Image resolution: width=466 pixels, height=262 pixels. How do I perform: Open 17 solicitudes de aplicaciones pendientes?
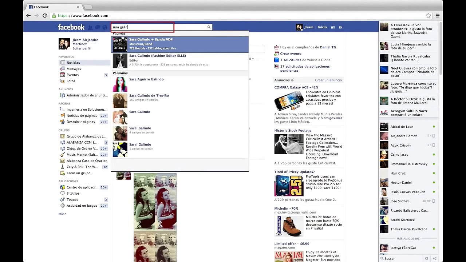(305, 68)
